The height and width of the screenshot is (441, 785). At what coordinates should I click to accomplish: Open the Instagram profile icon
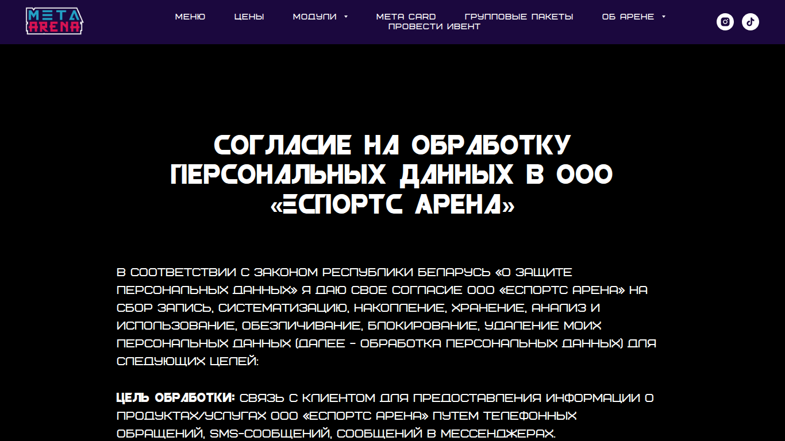point(725,22)
